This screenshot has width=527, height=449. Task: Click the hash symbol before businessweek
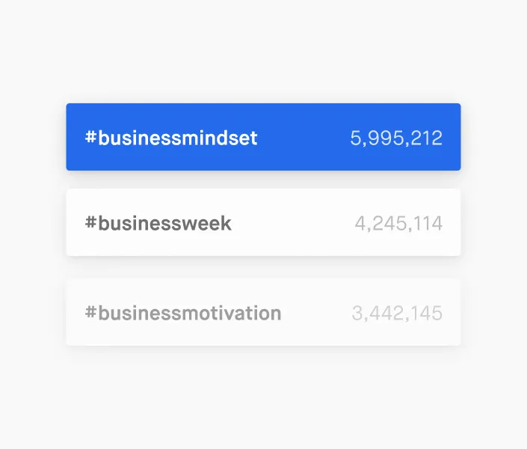point(90,222)
